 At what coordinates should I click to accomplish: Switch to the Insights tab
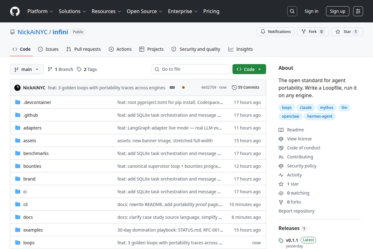coord(241,49)
